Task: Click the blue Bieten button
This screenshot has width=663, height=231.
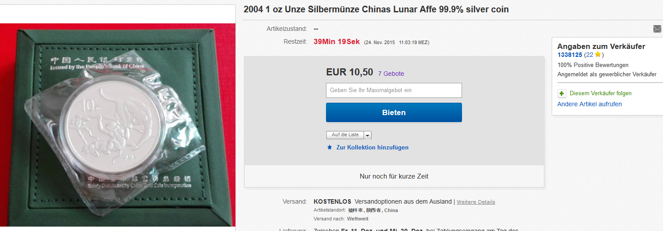Action: [x=394, y=112]
